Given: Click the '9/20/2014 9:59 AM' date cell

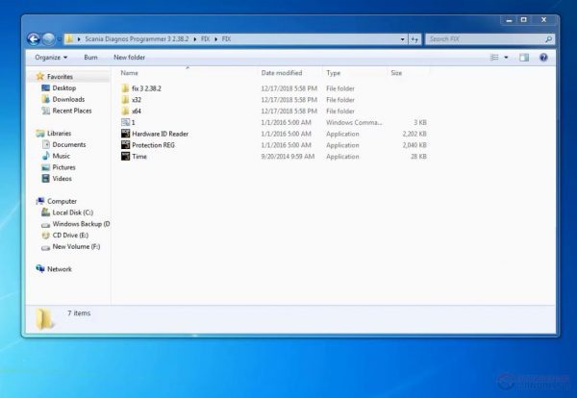Looking at the screenshot, I should click(288, 157).
